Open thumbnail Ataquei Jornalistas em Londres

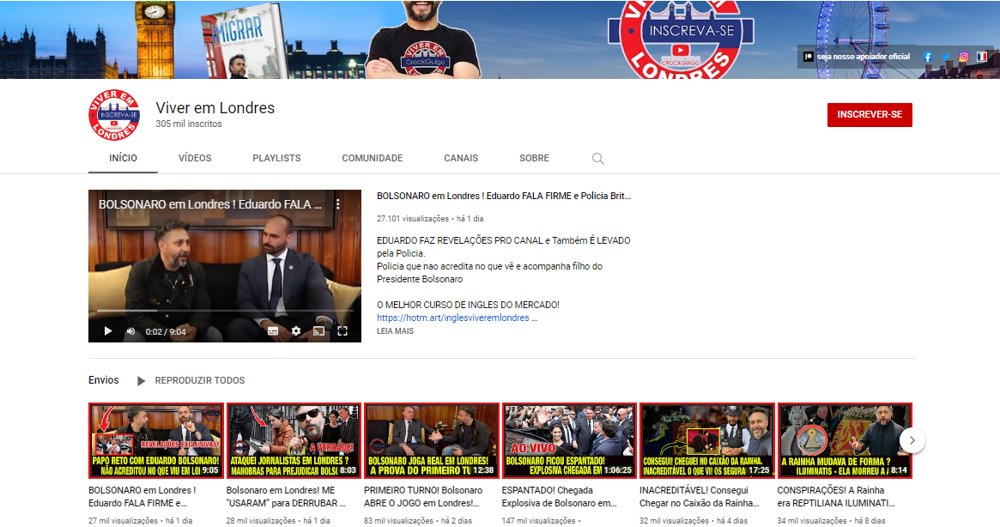pyautogui.click(x=294, y=440)
